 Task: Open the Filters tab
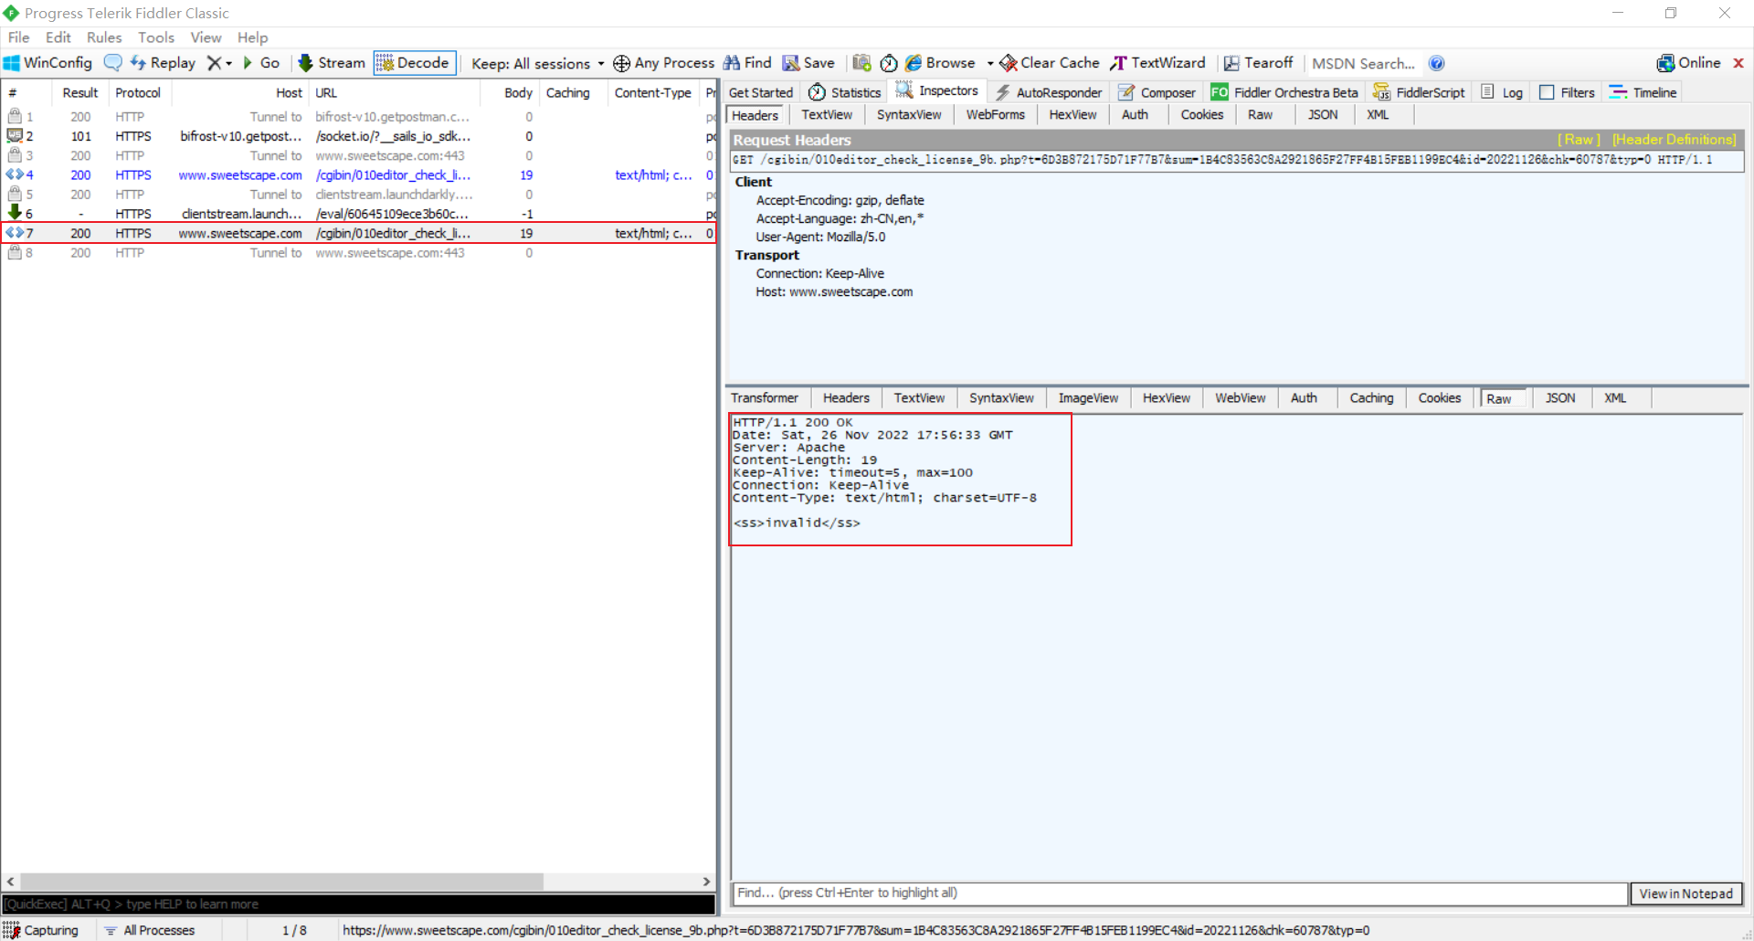coord(1568,92)
